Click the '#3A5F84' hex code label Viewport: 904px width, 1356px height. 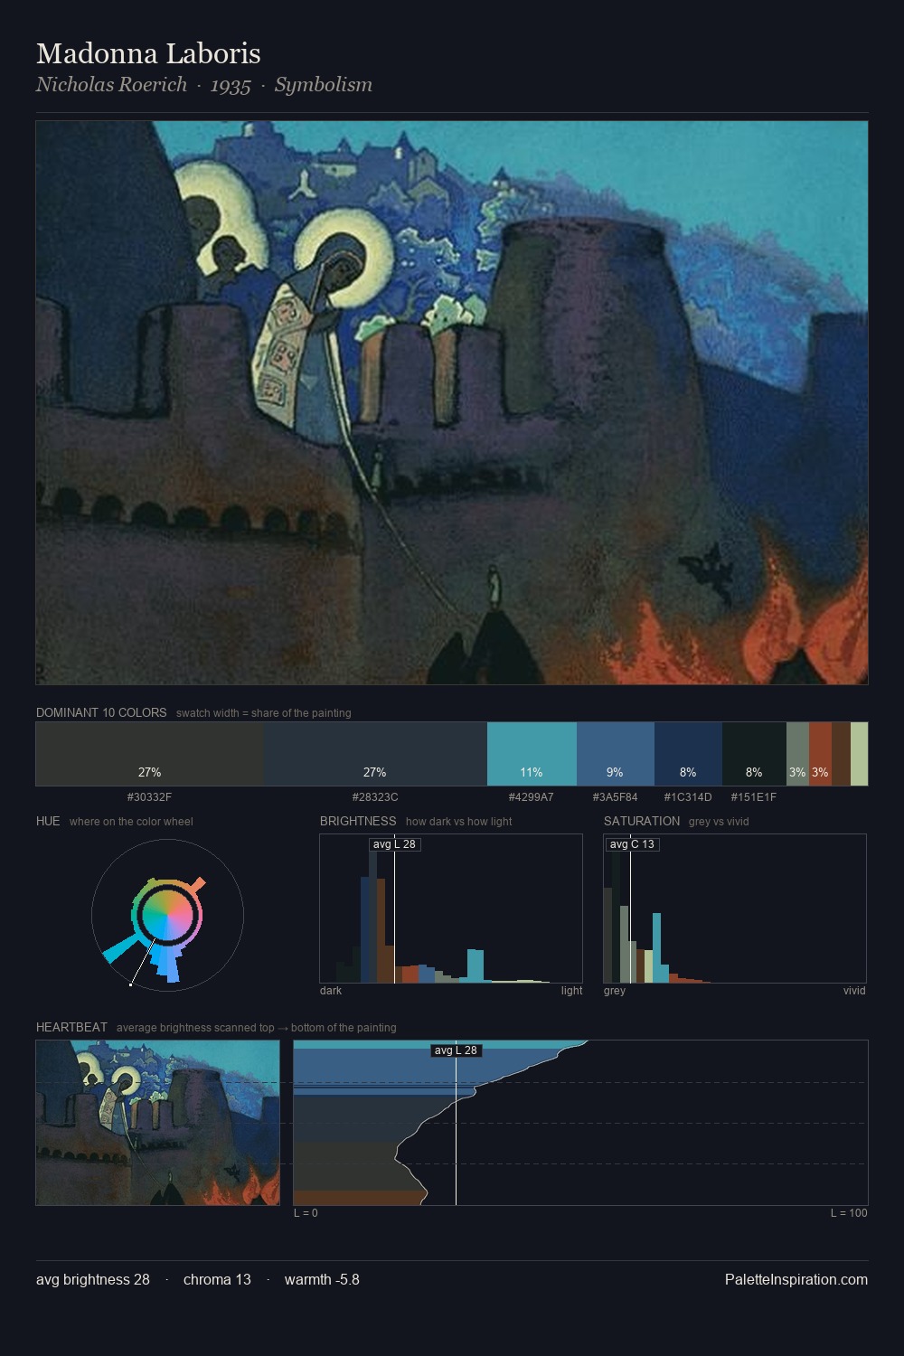(x=616, y=797)
